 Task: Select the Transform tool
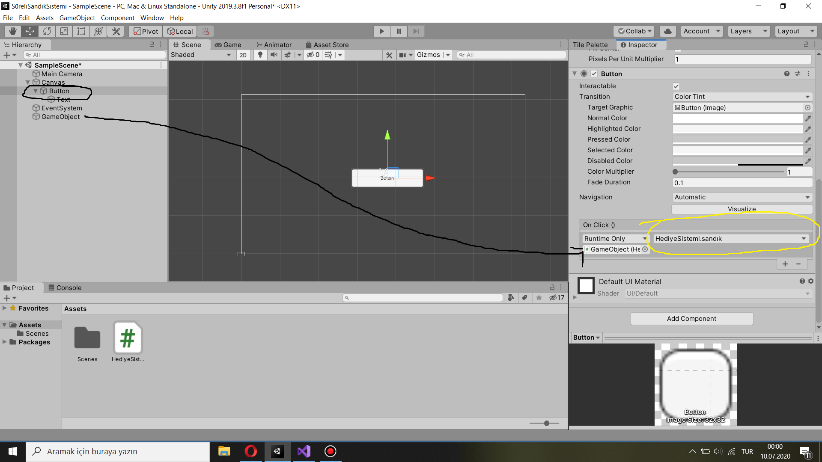(98, 31)
